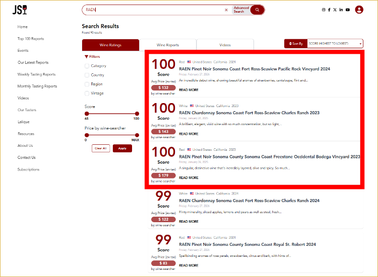
Task: Switch to the Wine Reports tab
Action: tap(168, 45)
